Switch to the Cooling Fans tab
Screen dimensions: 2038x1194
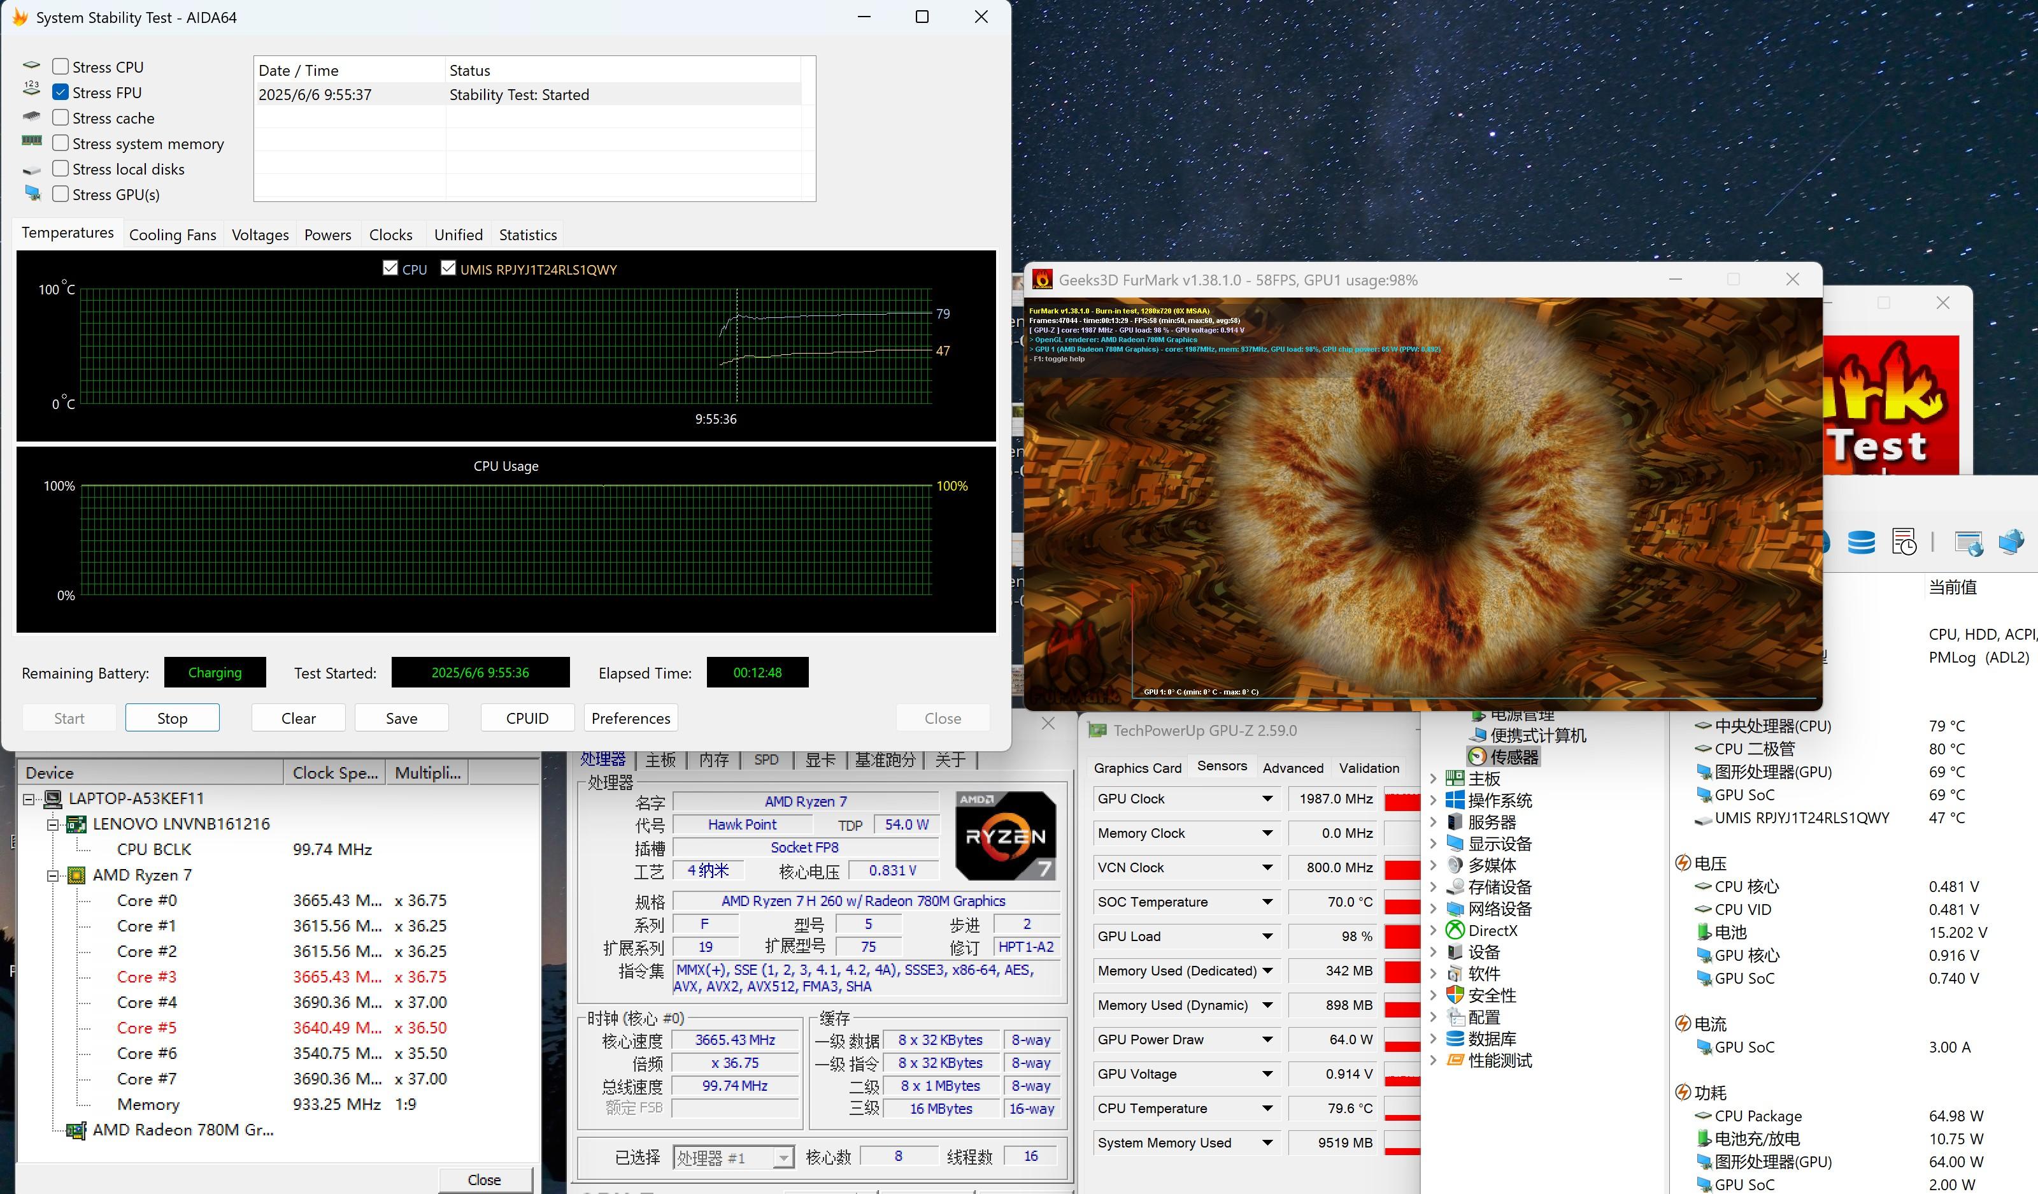coord(172,234)
